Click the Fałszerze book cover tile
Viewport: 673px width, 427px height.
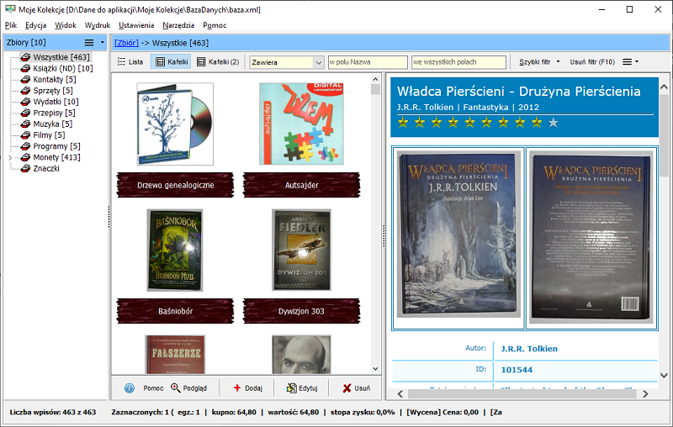pos(175,355)
